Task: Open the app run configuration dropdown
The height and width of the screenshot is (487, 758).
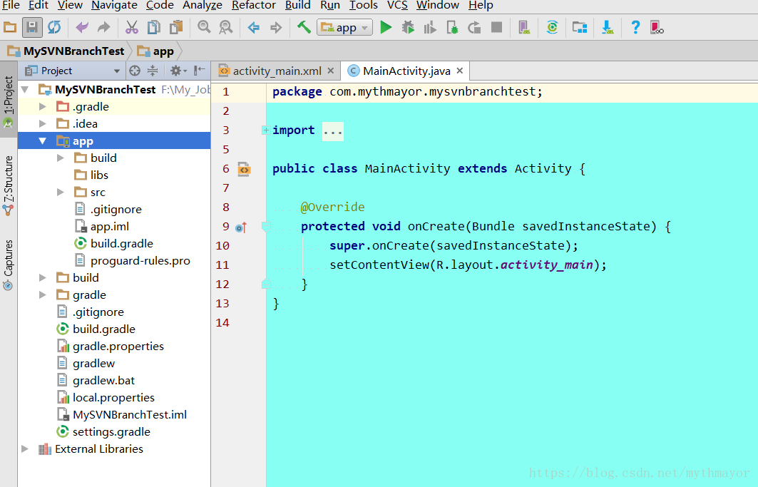Action: coord(344,28)
